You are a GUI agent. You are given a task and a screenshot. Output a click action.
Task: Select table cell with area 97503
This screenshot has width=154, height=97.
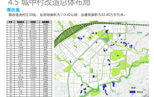pos(46,29)
